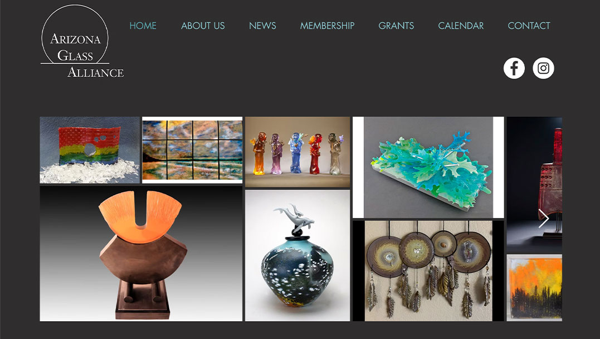Select MEMBERSHIP in the navigation

click(x=327, y=26)
